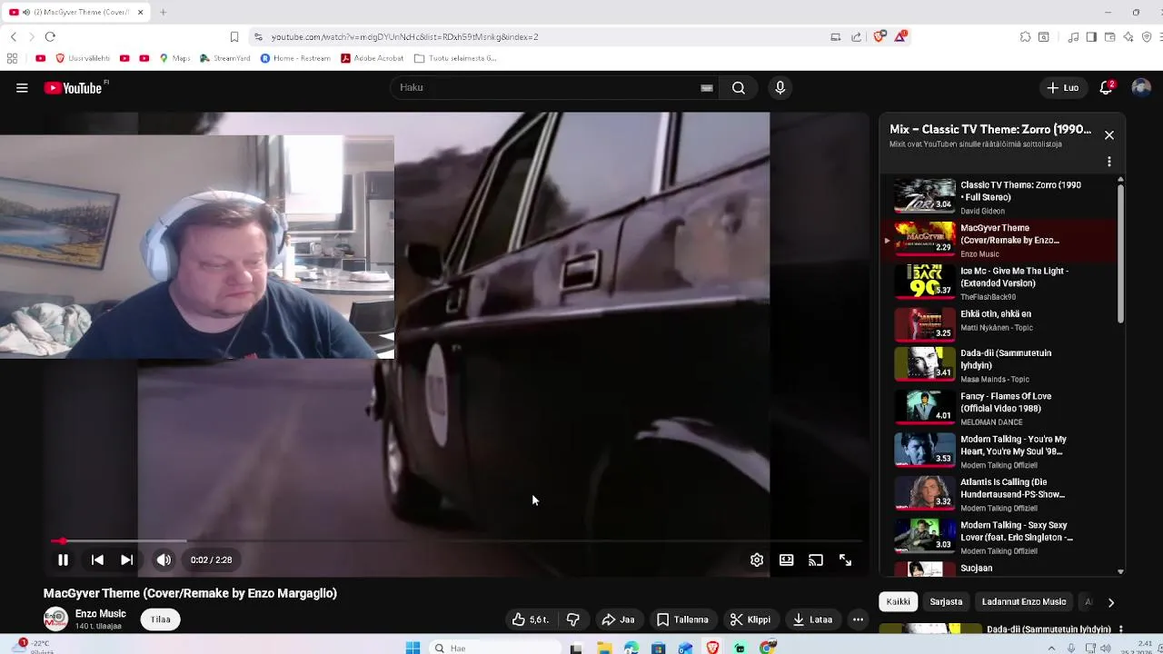The height and width of the screenshot is (654, 1163).
Task: Mute the player volume speaker icon
Action: click(164, 560)
